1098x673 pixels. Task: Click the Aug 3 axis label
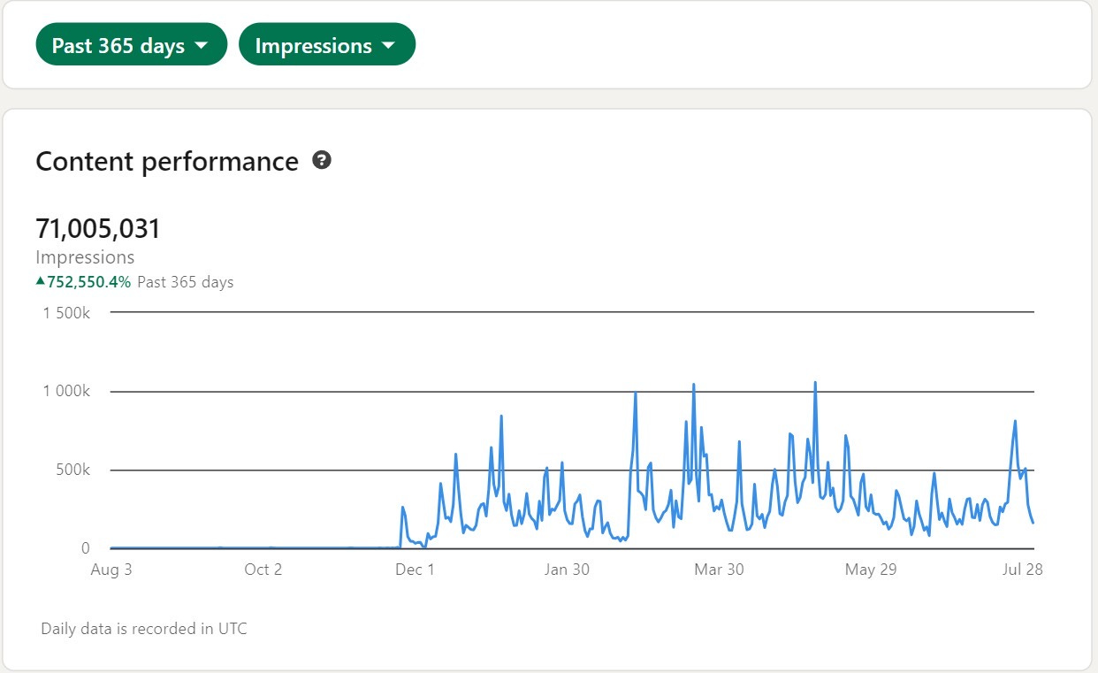coord(111,570)
